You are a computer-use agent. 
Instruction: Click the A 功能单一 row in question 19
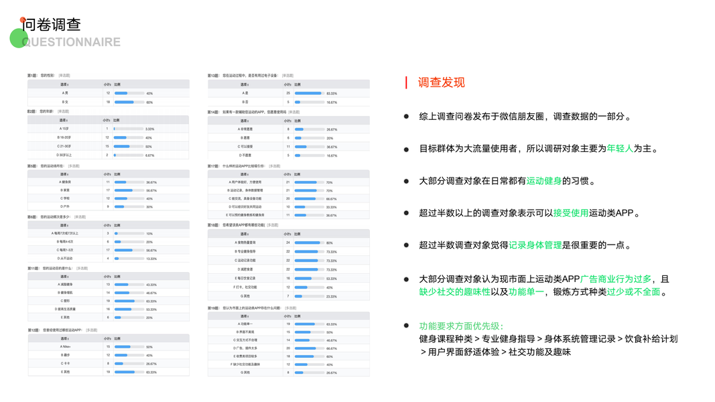click(289, 324)
